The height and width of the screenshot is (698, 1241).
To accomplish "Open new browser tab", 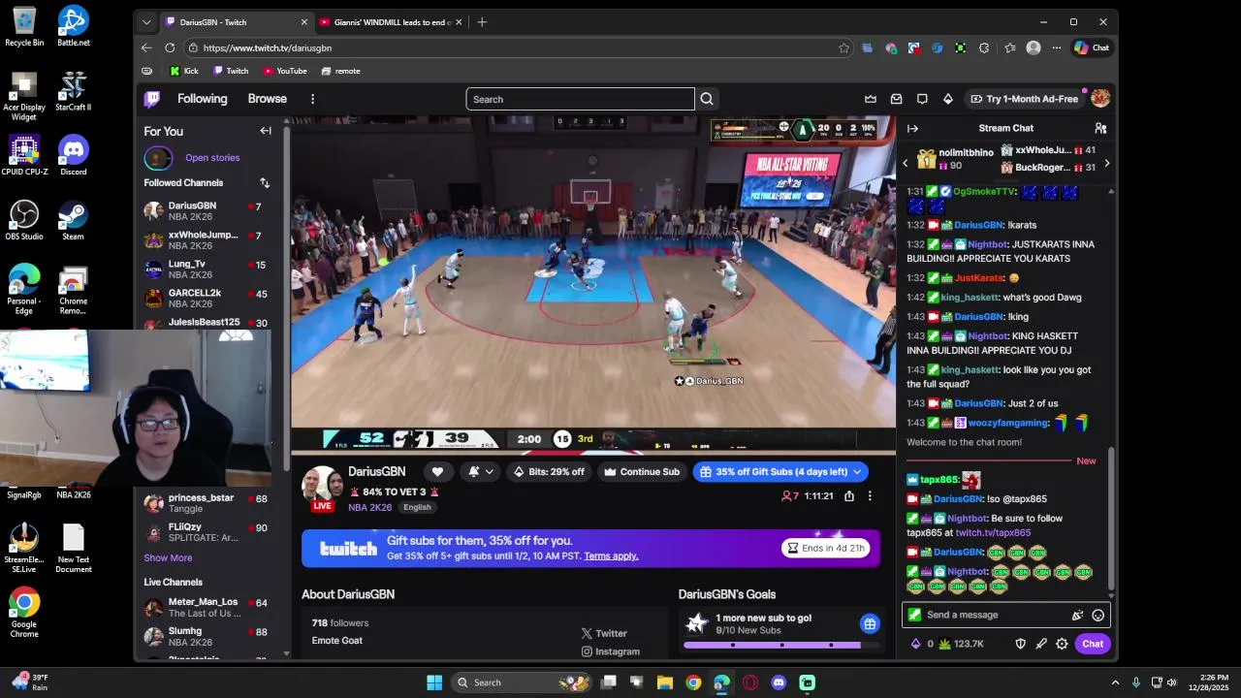I will [482, 22].
